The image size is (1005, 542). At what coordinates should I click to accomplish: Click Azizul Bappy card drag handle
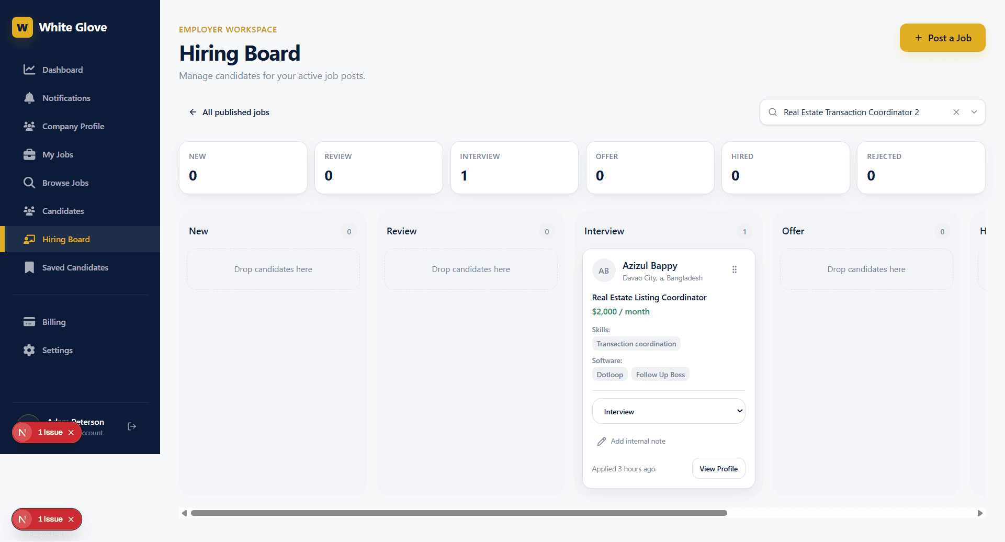pos(735,269)
